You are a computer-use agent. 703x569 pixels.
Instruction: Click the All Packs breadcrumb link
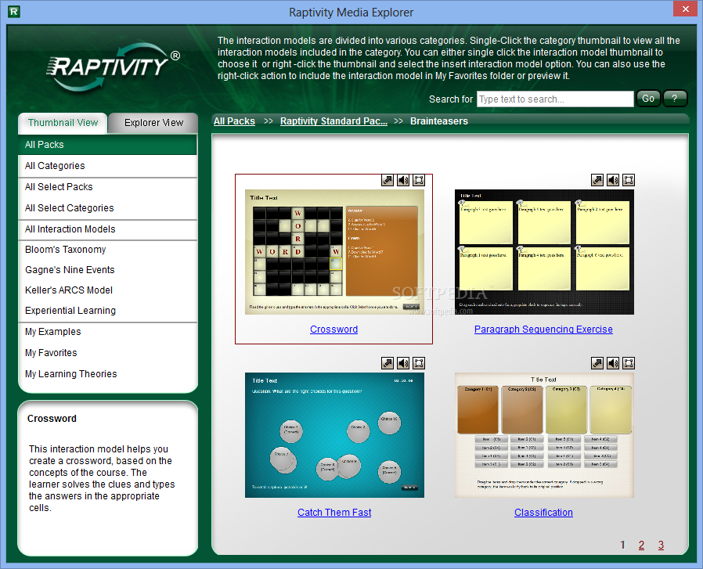pos(234,121)
